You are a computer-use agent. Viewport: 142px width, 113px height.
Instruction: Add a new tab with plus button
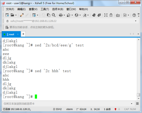(x=23, y=34)
